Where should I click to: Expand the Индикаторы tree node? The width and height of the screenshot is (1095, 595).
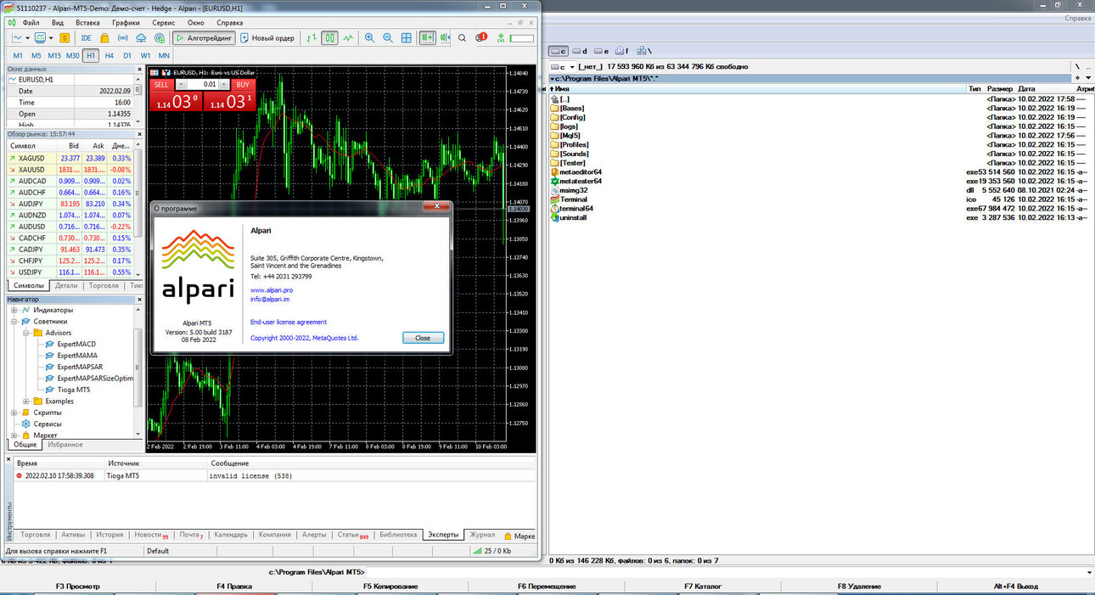coord(15,310)
